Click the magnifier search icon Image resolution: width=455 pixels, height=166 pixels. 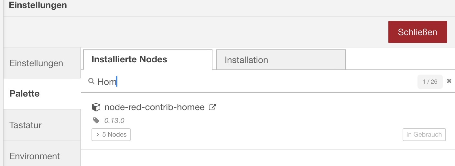point(91,81)
